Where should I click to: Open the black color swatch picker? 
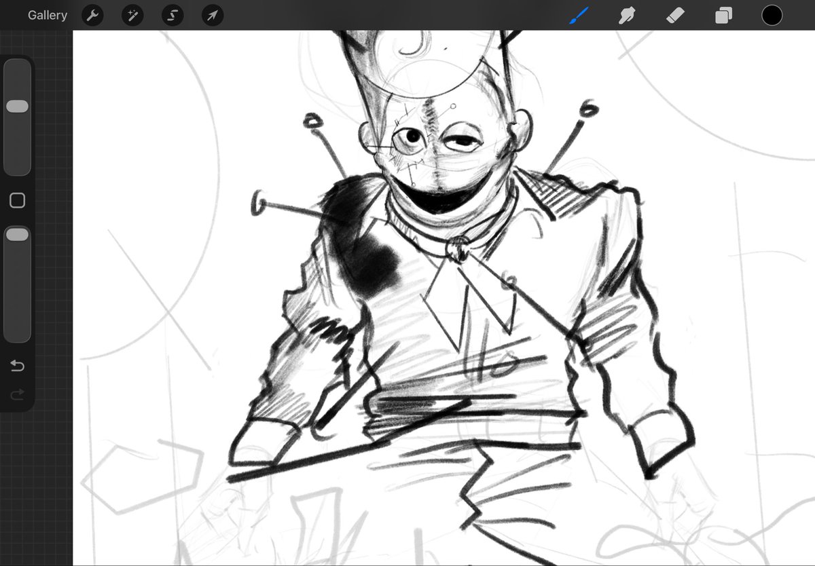pos(772,15)
